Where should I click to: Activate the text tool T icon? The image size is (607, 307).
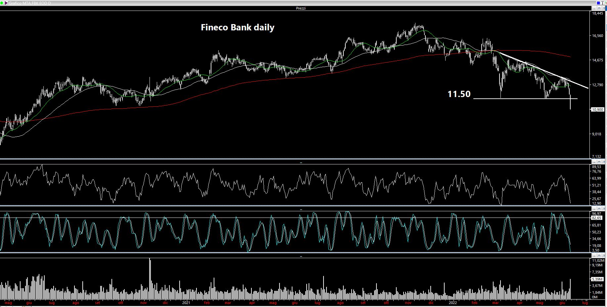coord(602,3)
